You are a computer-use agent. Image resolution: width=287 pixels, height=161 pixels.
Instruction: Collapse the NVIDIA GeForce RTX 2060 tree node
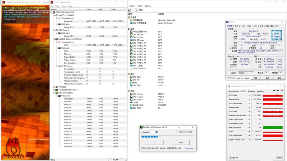pyautogui.click(x=54, y=39)
